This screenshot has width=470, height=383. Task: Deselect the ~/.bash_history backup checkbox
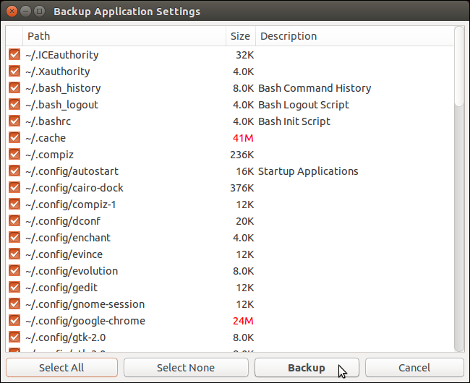tap(14, 88)
